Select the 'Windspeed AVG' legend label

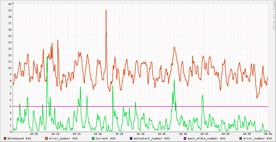coord(19,139)
